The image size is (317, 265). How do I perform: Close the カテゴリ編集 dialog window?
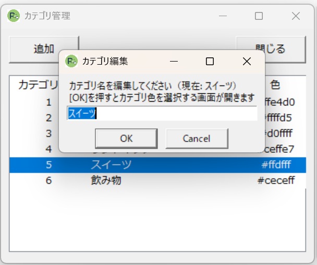247,61
